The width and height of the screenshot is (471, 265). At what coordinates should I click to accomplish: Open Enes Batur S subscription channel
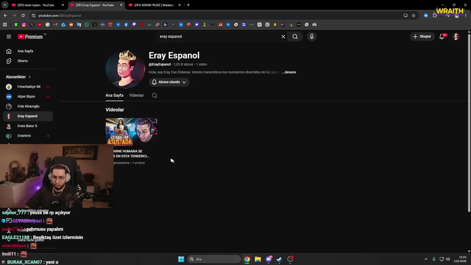[x=28, y=126]
